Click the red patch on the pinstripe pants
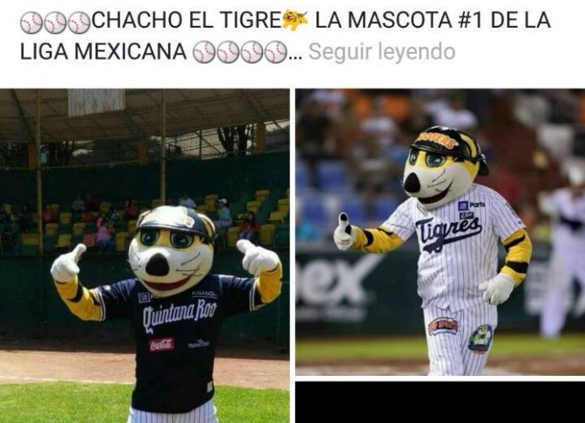The image size is (585, 423). click(443, 326)
